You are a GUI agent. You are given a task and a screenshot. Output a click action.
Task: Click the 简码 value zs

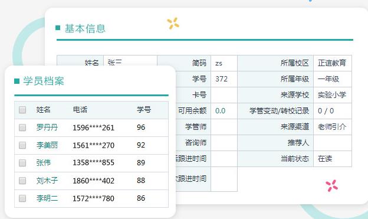[218, 63]
